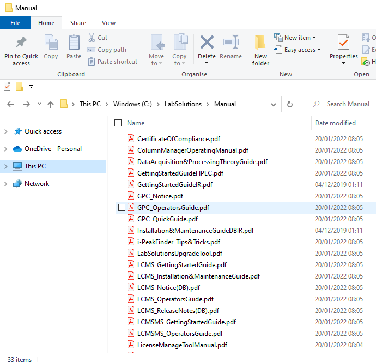
Task: Select GPC_QuickGuide.pdf
Action: click(x=167, y=219)
